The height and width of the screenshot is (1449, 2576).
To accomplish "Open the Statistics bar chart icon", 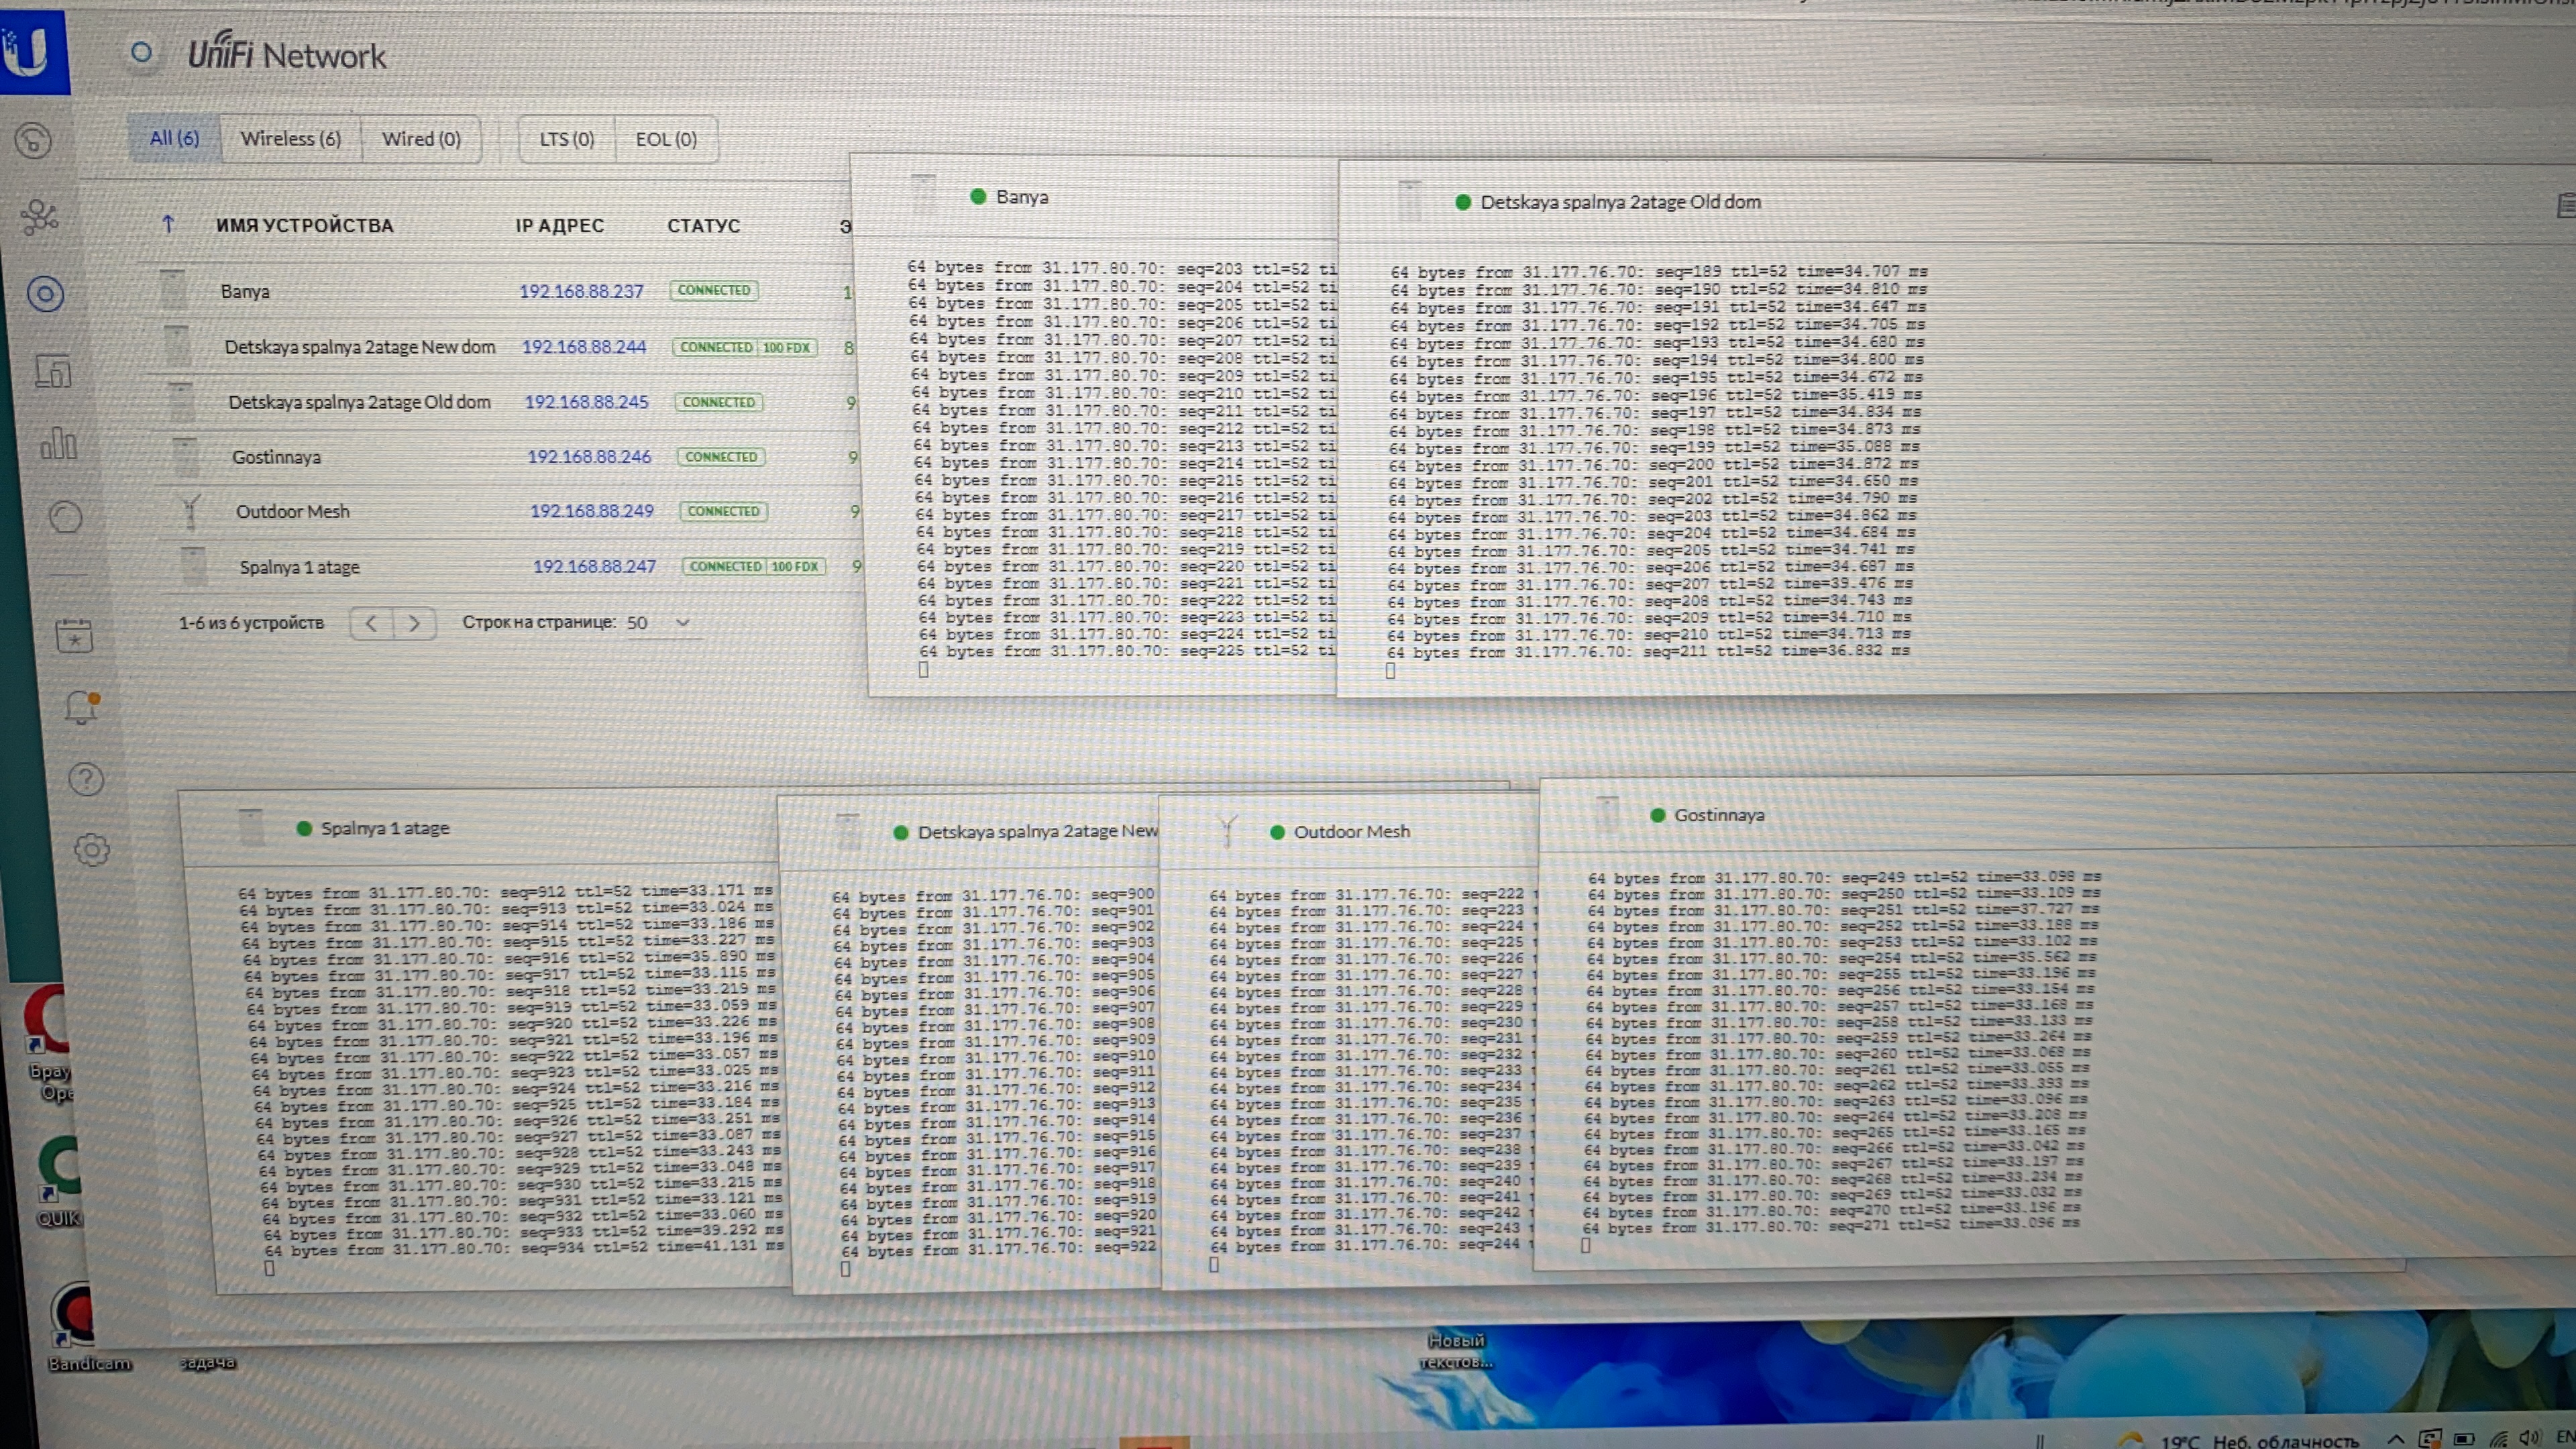I will [x=58, y=443].
